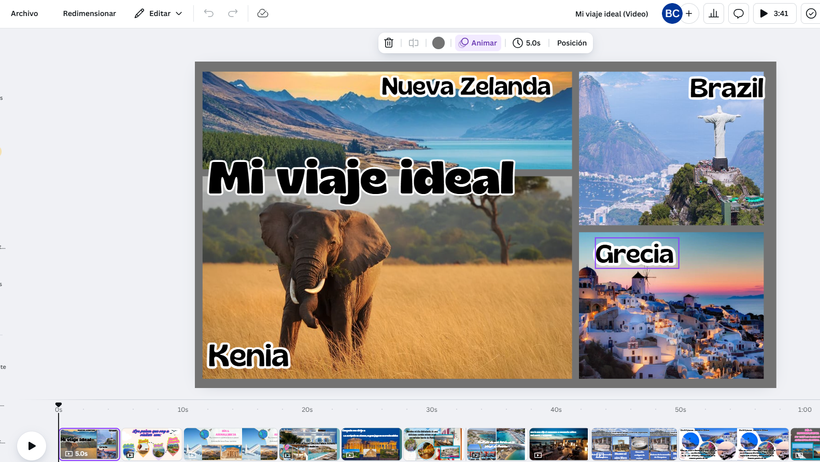
Task: Open the Posición panel
Action: [572, 43]
